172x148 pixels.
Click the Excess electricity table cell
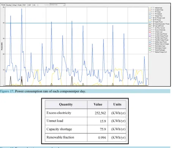pos(66,113)
